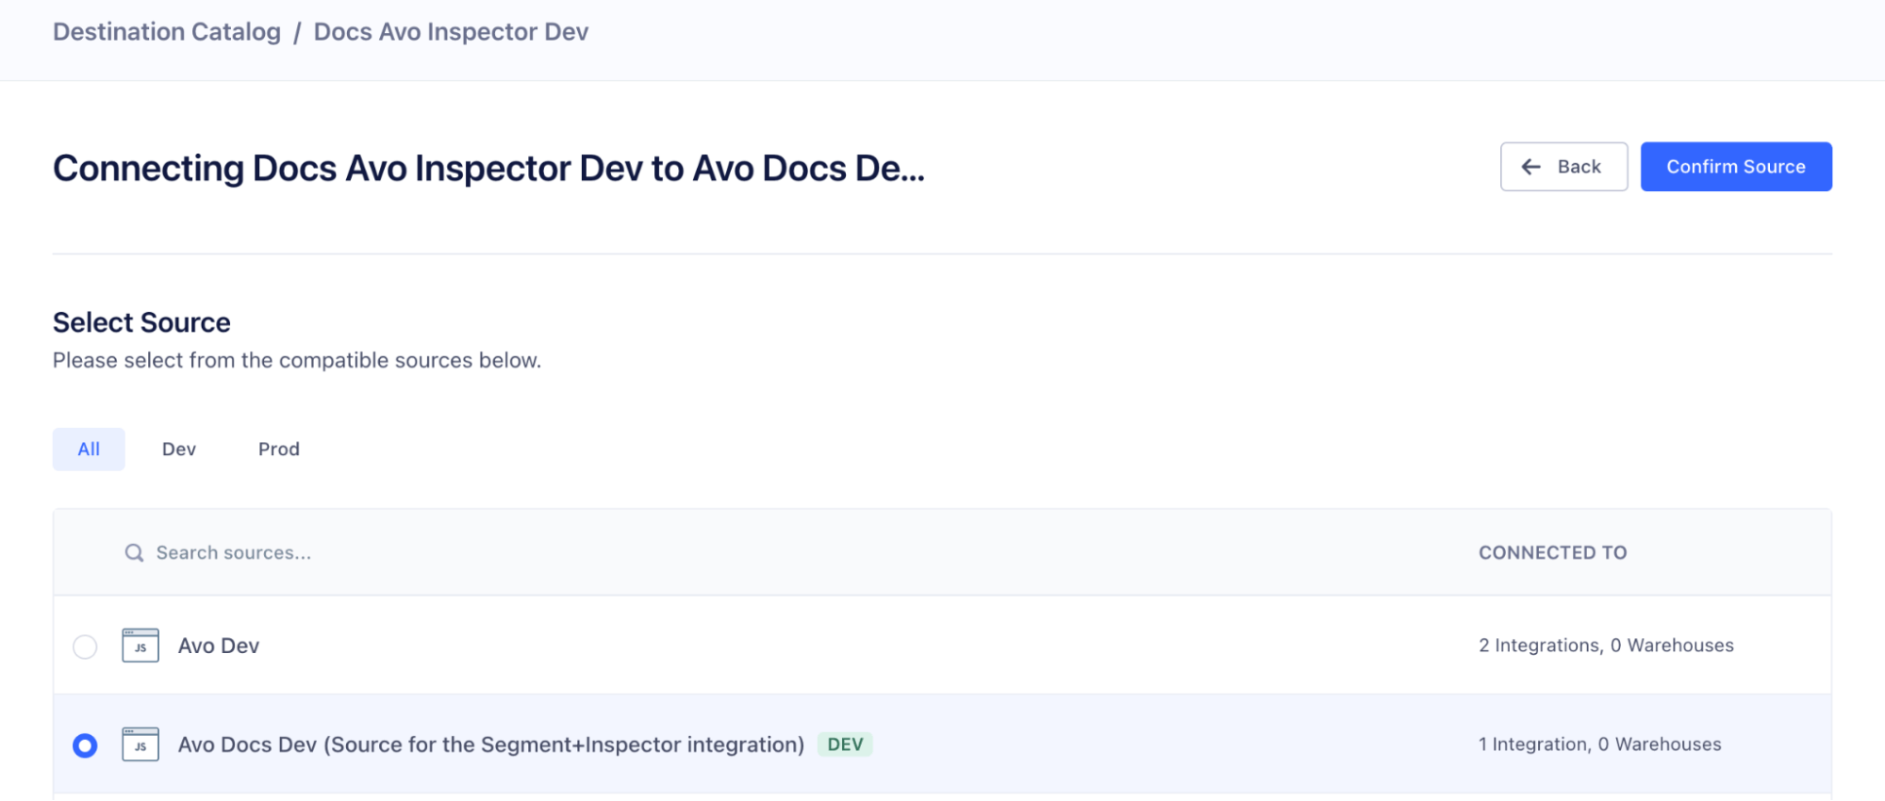
Task: Switch to the All filter tab
Action: point(89,450)
